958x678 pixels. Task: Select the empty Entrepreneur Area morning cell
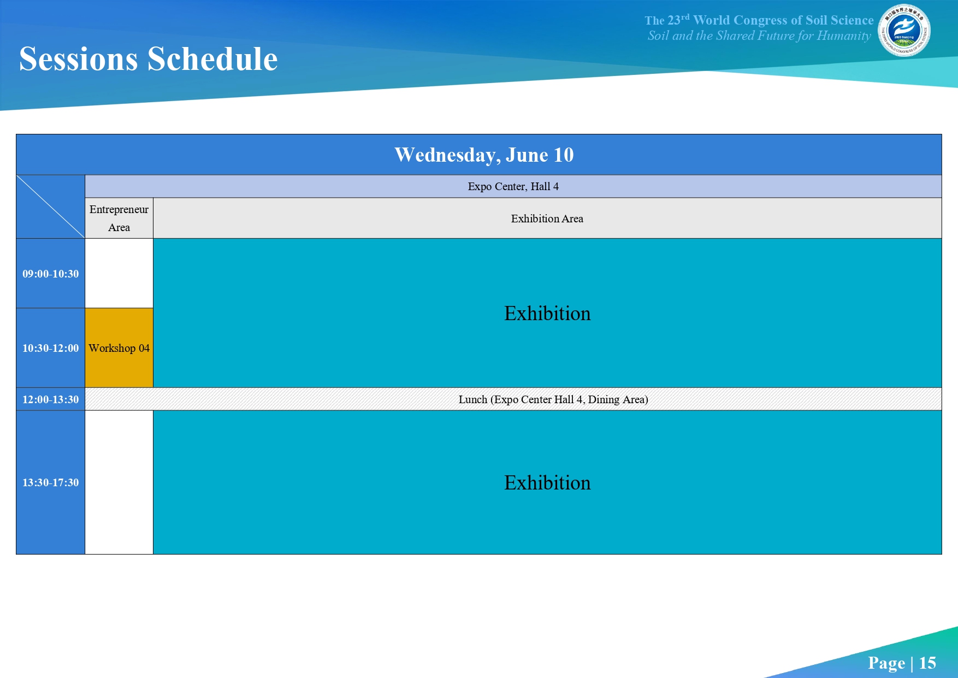(119, 274)
